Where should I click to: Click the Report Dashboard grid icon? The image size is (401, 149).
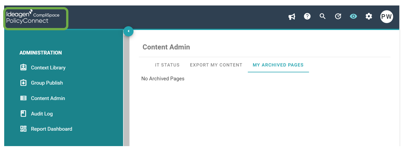pyautogui.click(x=23, y=129)
